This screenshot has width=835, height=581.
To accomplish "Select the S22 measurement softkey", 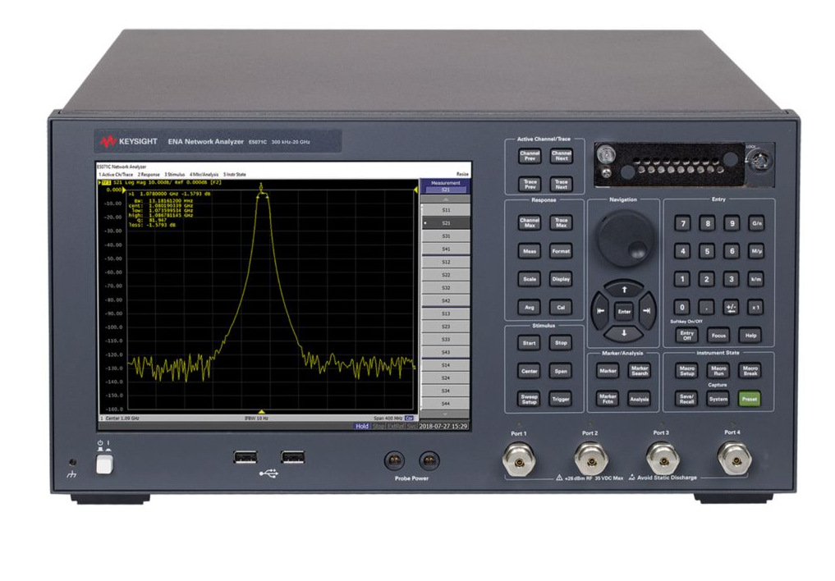I will pyautogui.click(x=446, y=275).
